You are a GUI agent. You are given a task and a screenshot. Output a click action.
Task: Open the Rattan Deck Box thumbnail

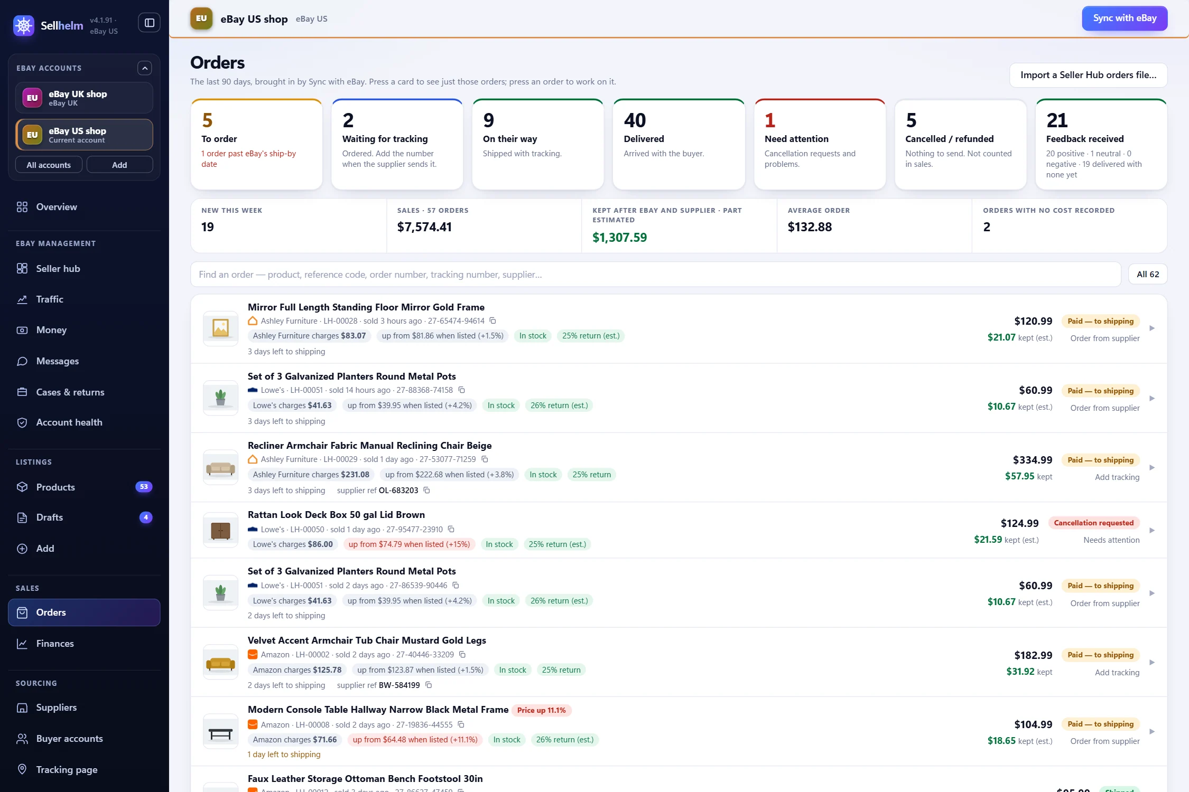click(x=220, y=530)
